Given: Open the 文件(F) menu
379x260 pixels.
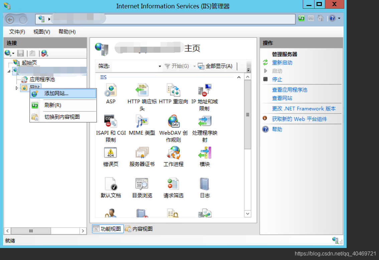Looking at the screenshot, I should 17,32.
